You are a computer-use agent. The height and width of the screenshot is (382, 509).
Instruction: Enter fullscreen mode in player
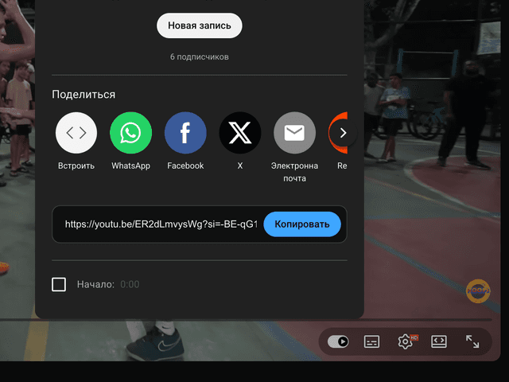[x=472, y=341]
